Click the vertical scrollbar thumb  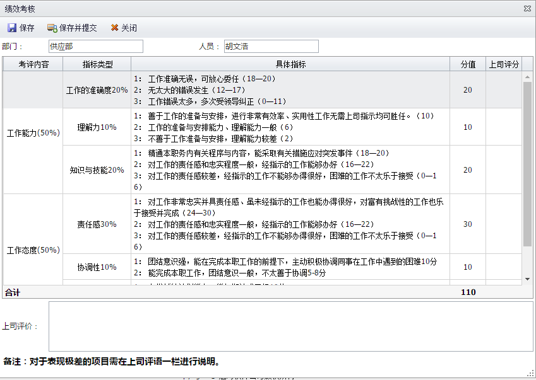point(527,164)
